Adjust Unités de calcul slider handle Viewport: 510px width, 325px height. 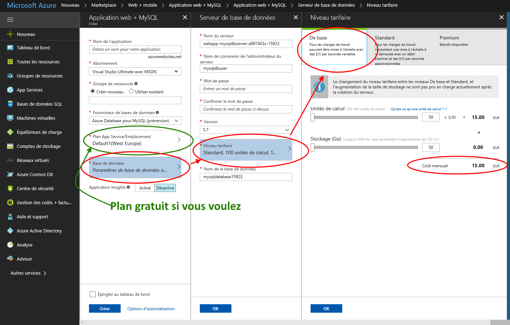pyautogui.click(x=313, y=117)
